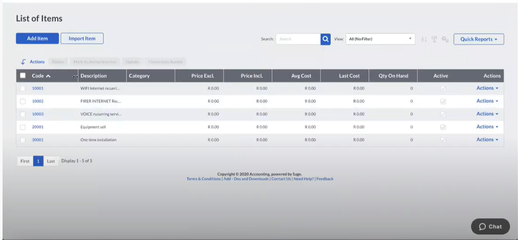The height and width of the screenshot is (240, 518).
Task: Open the View filter dropdown
Action: (x=380, y=39)
